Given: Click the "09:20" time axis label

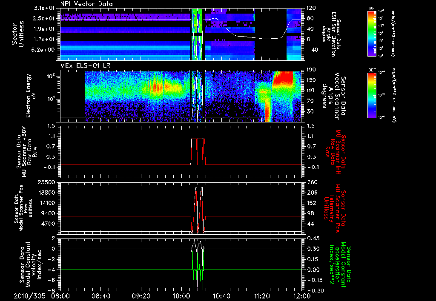Looking at the screenshot, I should click(141, 296).
